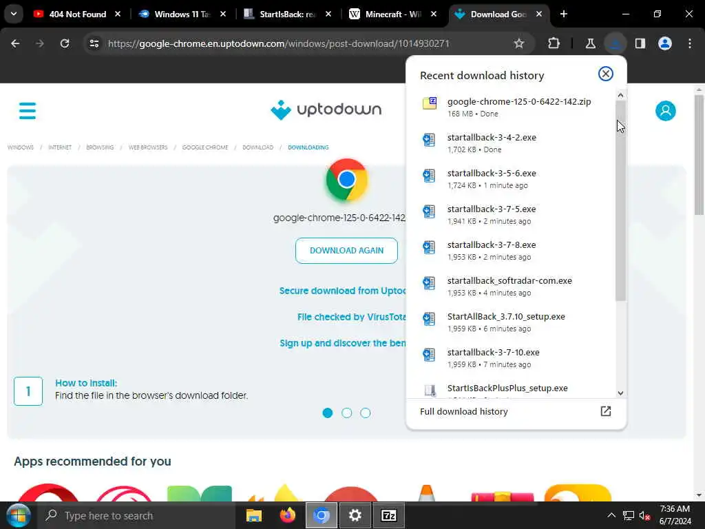Go to the WINDOWS breadcrumb

pyautogui.click(x=20, y=147)
